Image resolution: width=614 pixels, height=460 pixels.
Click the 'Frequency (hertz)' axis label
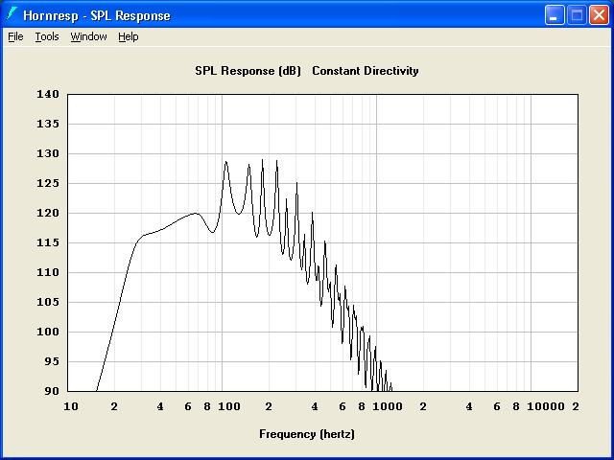[307, 434]
